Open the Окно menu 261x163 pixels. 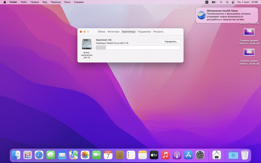[67, 2]
